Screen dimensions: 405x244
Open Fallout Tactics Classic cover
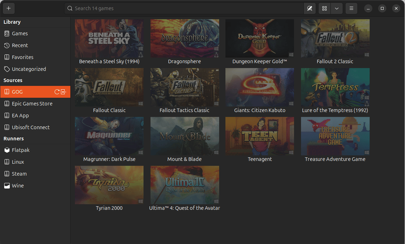[x=185, y=87]
